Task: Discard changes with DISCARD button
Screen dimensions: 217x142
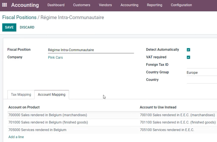Action: pos(27,28)
